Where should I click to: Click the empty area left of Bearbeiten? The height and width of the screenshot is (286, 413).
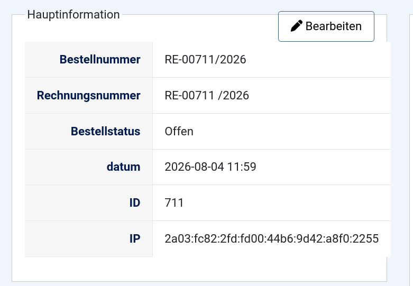pyautogui.click(x=199, y=28)
